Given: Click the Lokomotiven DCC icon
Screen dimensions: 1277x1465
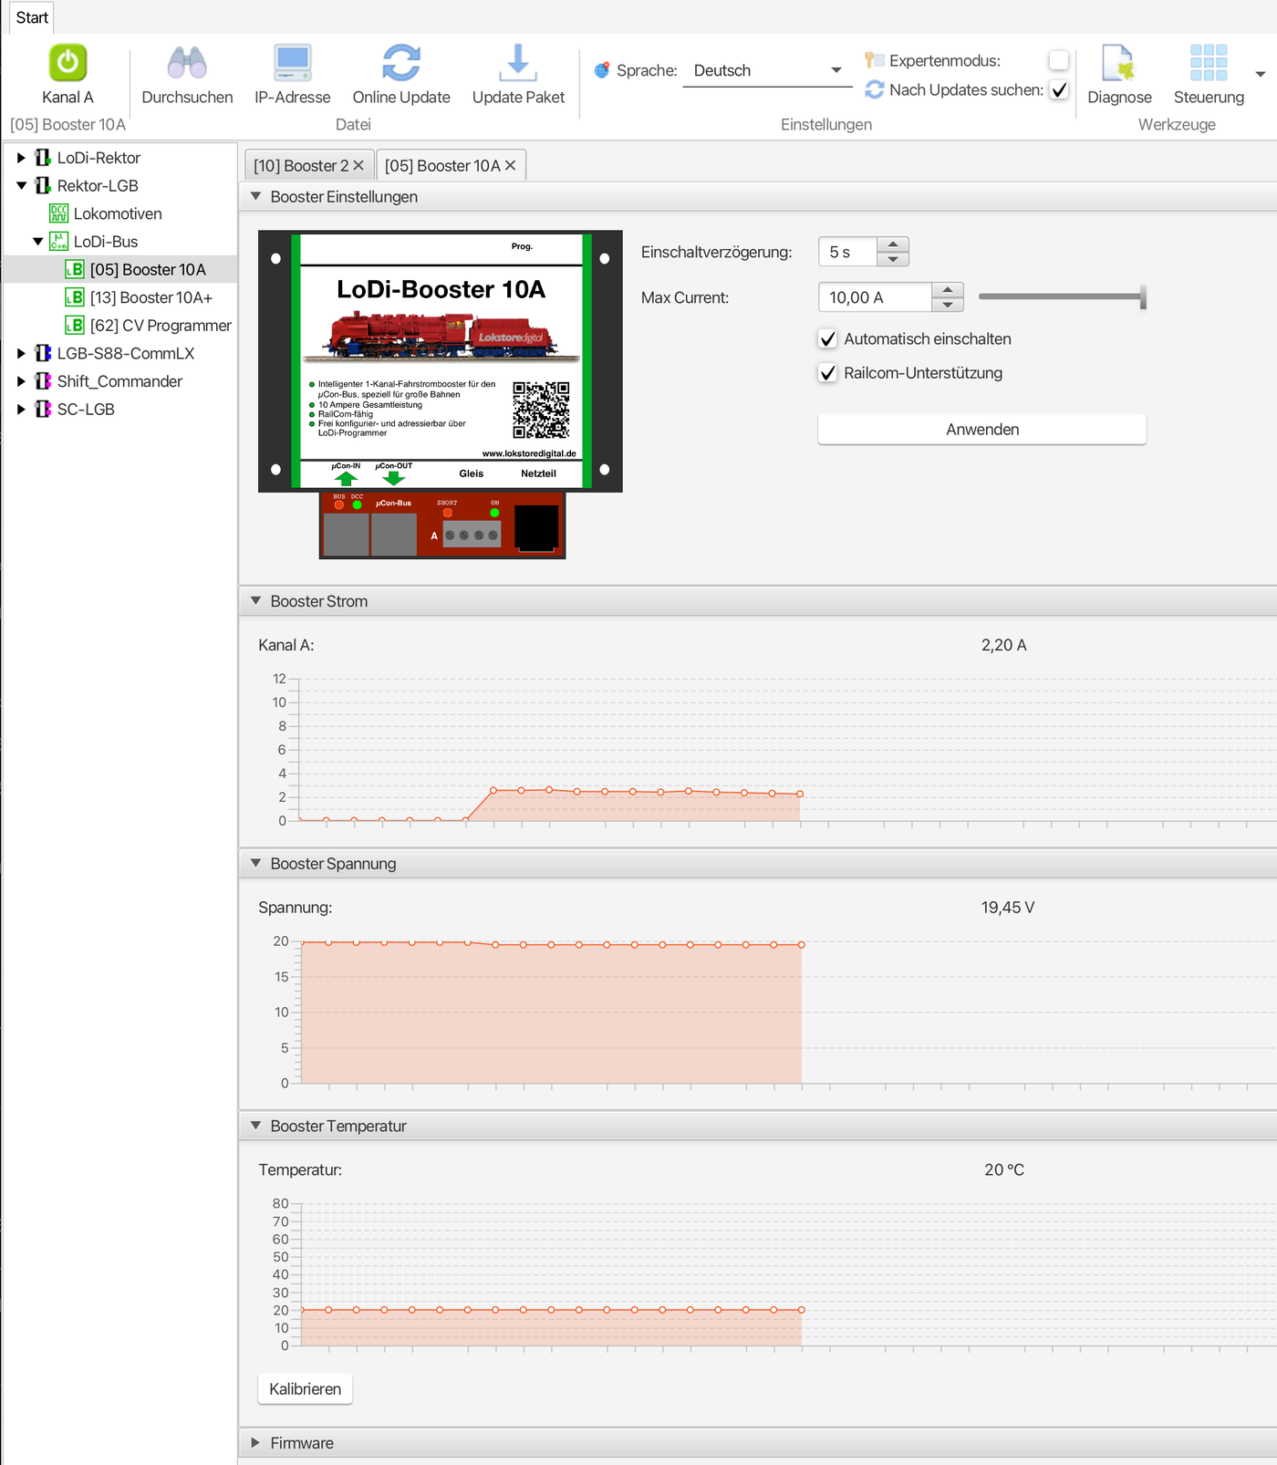Looking at the screenshot, I should (x=59, y=213).
